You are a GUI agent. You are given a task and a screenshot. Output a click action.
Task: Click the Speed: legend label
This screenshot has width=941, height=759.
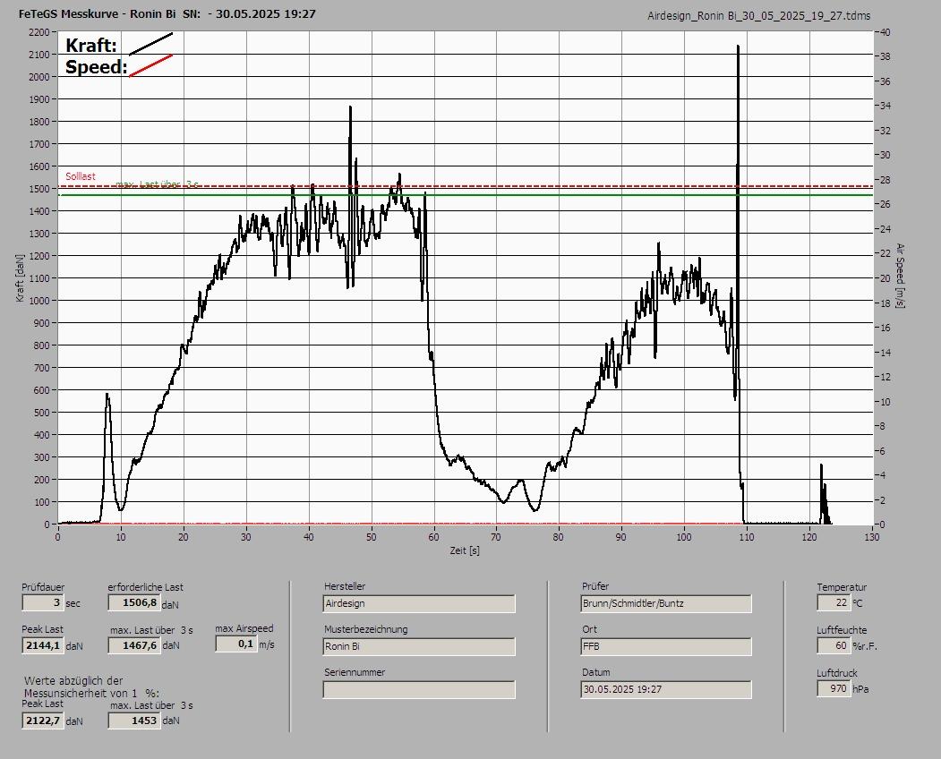(x=96, y=66)
